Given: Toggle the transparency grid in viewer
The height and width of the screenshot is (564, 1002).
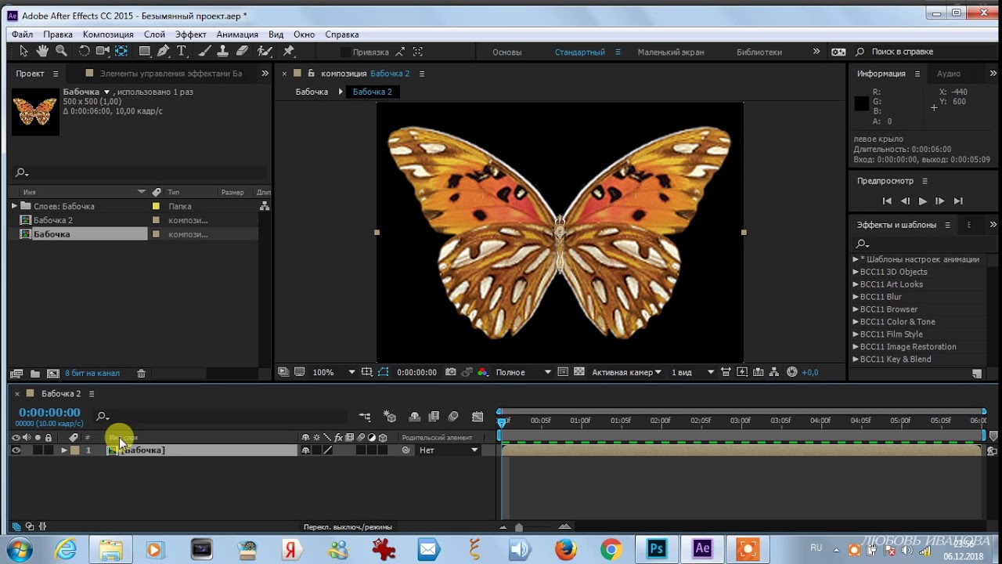Looking at the screenshot, I should pos(579,372).
